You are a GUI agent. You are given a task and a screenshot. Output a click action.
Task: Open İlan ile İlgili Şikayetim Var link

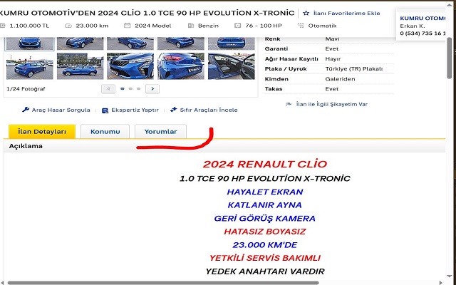click(x=331, y=104)
